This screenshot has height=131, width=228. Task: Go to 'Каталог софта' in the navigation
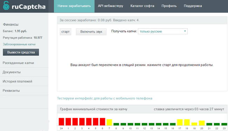coord(142,6)
